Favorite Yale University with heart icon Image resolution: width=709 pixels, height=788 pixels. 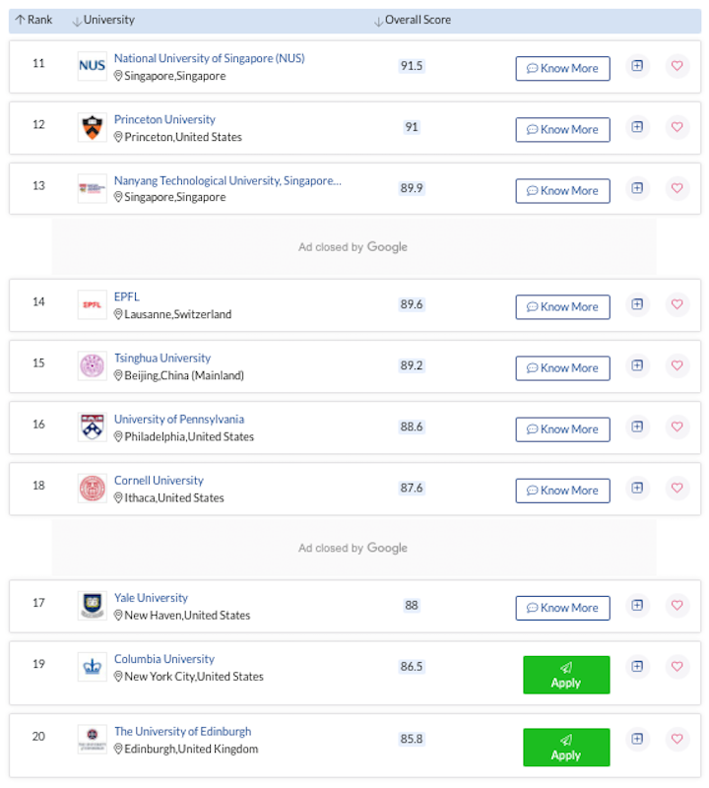coord(677,606)
